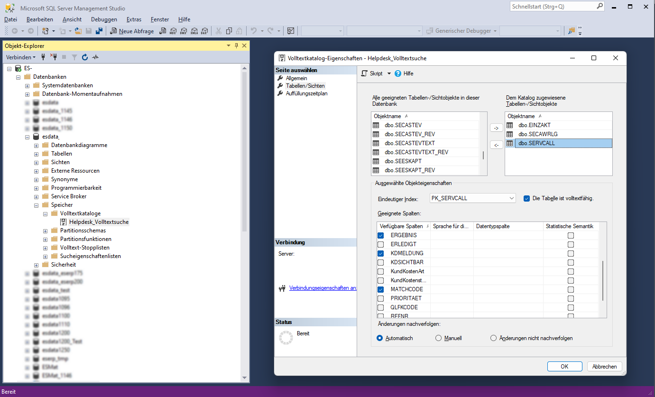The image size is (655, 397).
Task: Click the available tables list scrollbar thumb
Action: 483,155
